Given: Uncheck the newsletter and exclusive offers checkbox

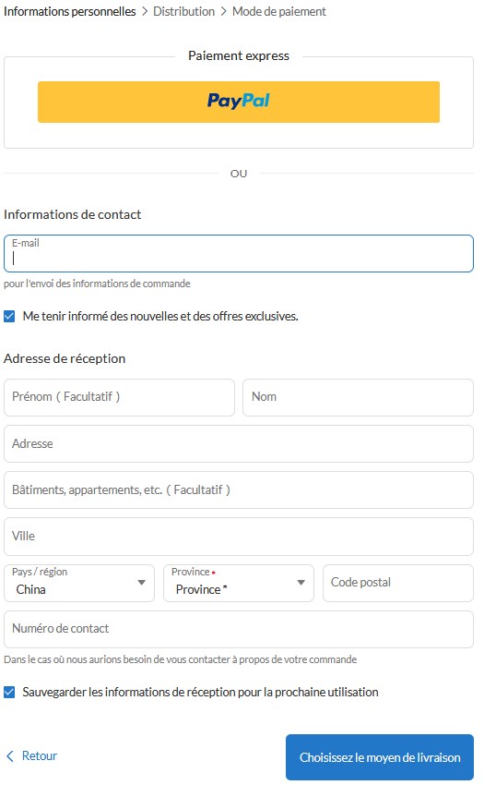Looking at the screenshot, I should click(x=9, y=316).
